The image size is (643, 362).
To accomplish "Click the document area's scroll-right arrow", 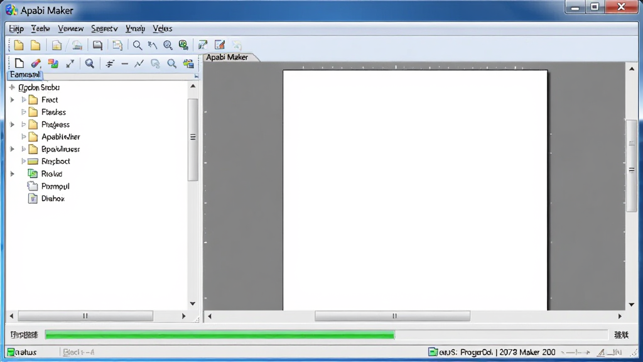I will (x=620, y=316).
